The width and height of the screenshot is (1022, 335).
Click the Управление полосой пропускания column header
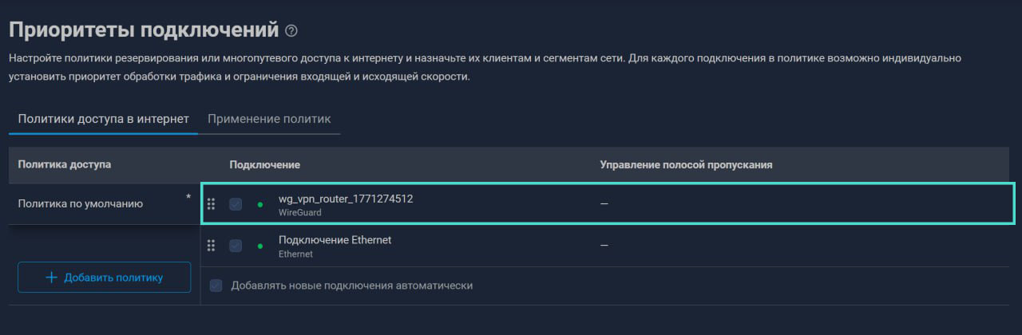686,164
